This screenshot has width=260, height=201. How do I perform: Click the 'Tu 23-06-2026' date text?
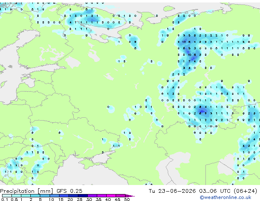click(172, 191)
